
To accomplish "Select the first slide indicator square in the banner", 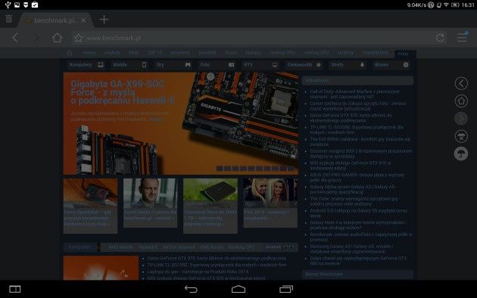I will click(220, 169).
